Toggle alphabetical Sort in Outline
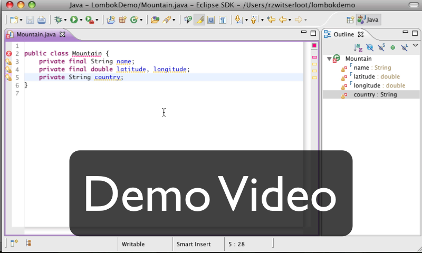Image resolution: width=422 pixels, height=253 pixels. pos(358,47)
